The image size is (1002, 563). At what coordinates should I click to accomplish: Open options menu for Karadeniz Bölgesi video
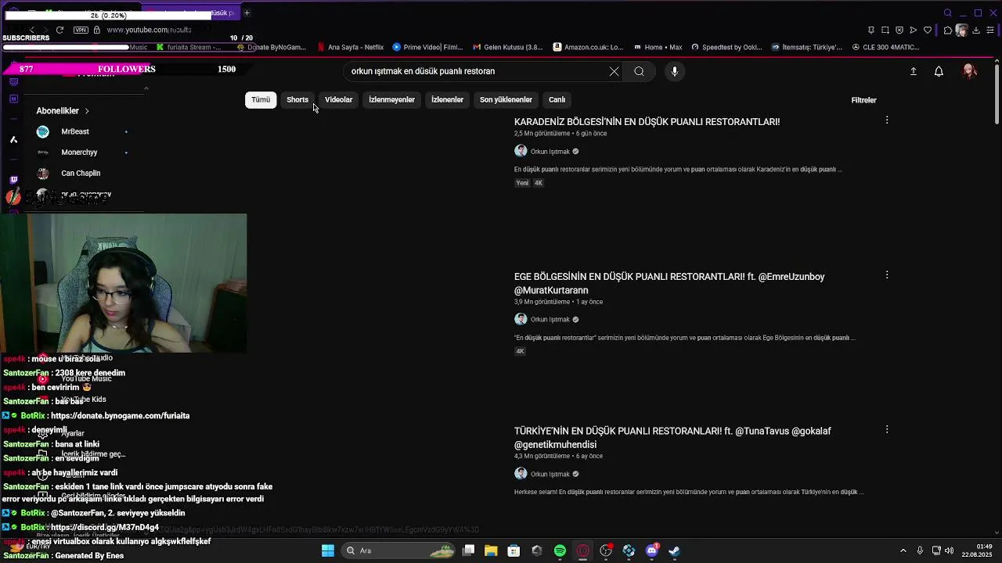click(887, 120)
